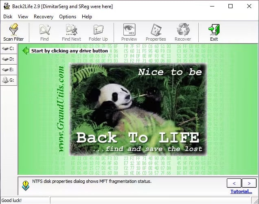Open the Scan Filter tool

[x=13, y=32]
